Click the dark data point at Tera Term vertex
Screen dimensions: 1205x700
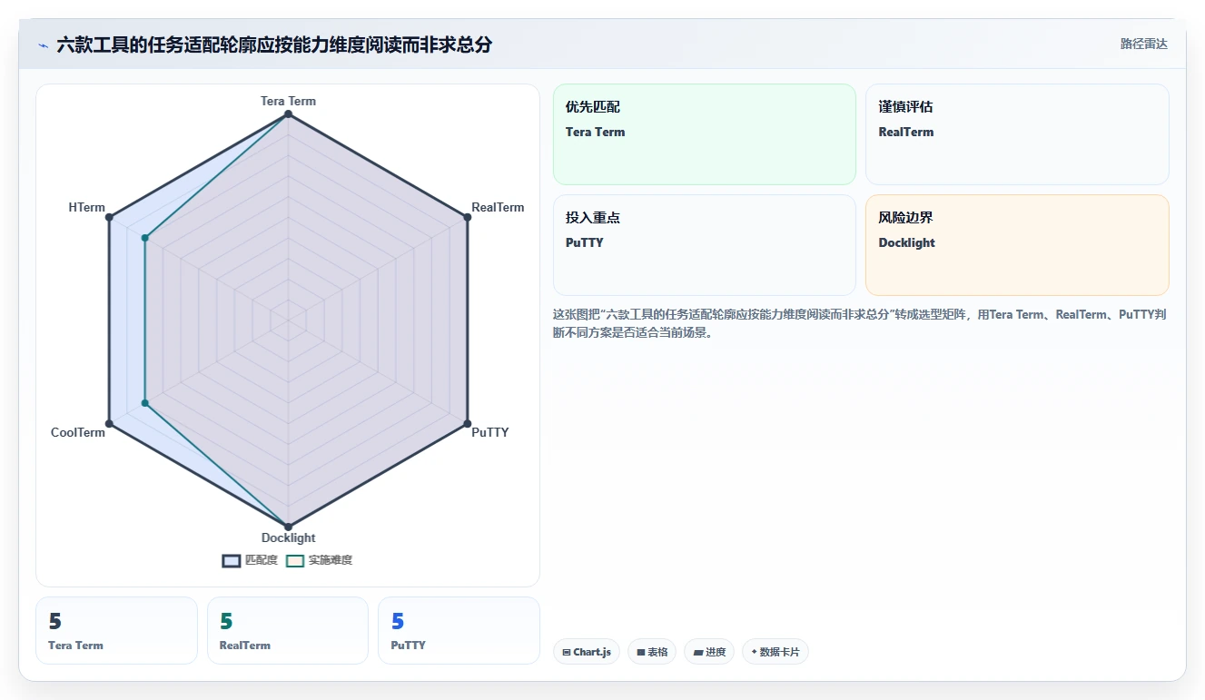[x=288, y=113]
